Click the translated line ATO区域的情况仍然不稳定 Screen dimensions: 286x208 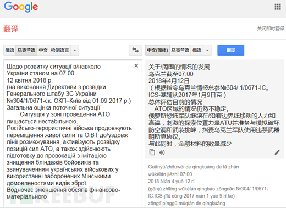pos(192,109)
